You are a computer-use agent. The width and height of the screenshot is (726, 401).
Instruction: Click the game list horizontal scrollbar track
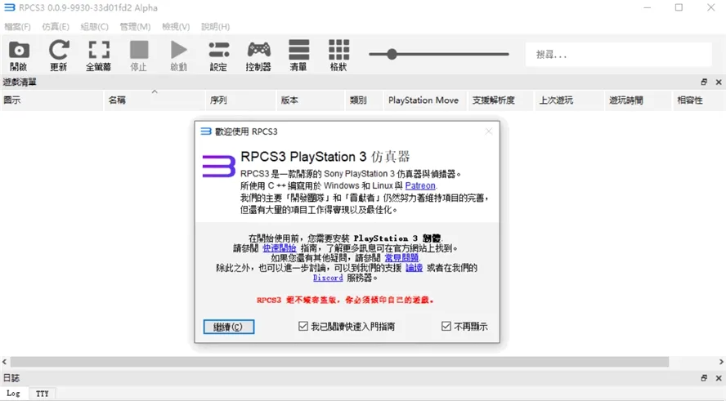pyautogui.click(x=339, y=362)
